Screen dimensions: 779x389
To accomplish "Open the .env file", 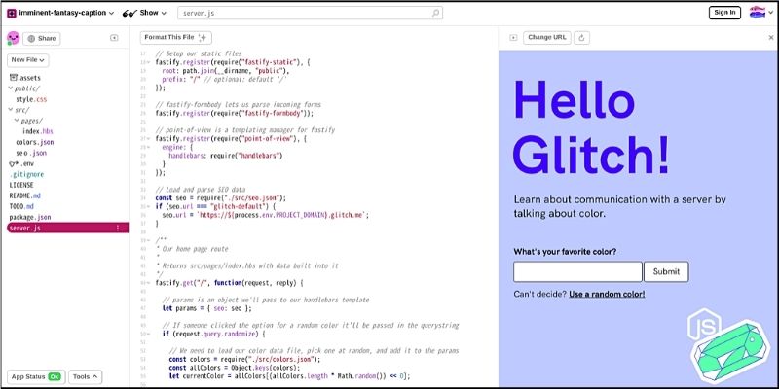I will coord(21,163).
